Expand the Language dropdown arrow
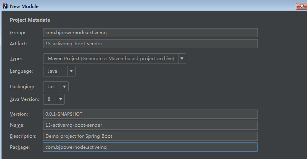Viewport: 307px width, 159px height. coord(71,71)
